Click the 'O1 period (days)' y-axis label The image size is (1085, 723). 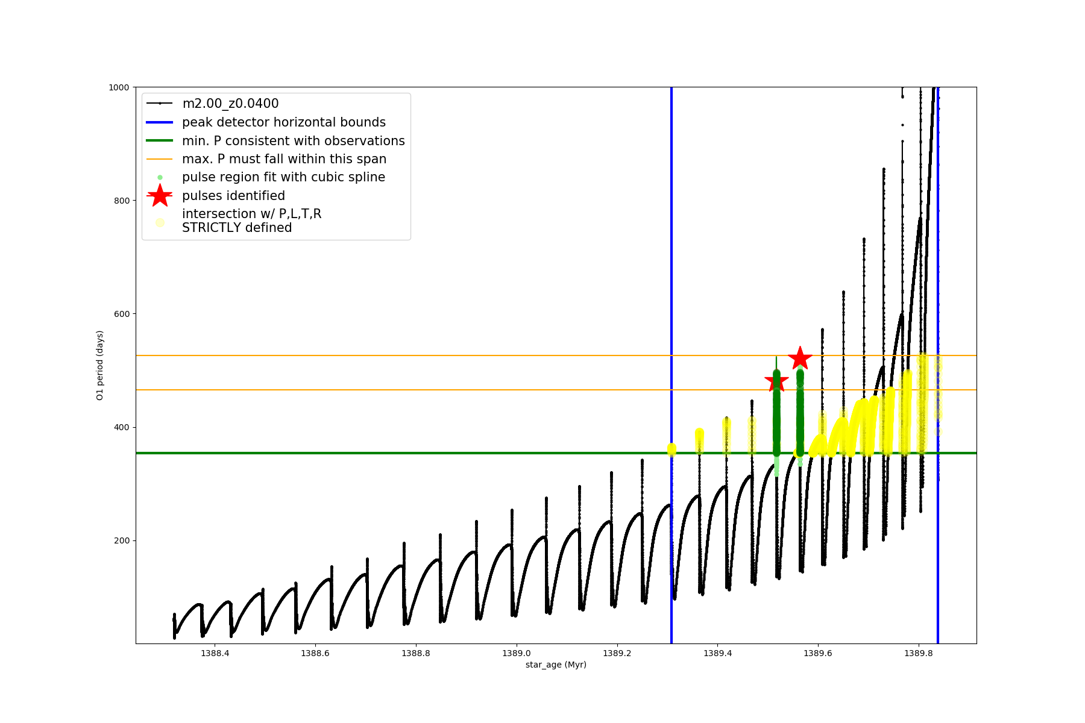click(x=100, y=365)
